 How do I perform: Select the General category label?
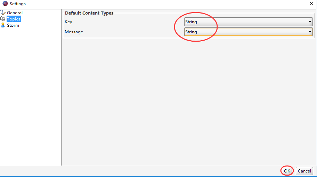point(15,13)
